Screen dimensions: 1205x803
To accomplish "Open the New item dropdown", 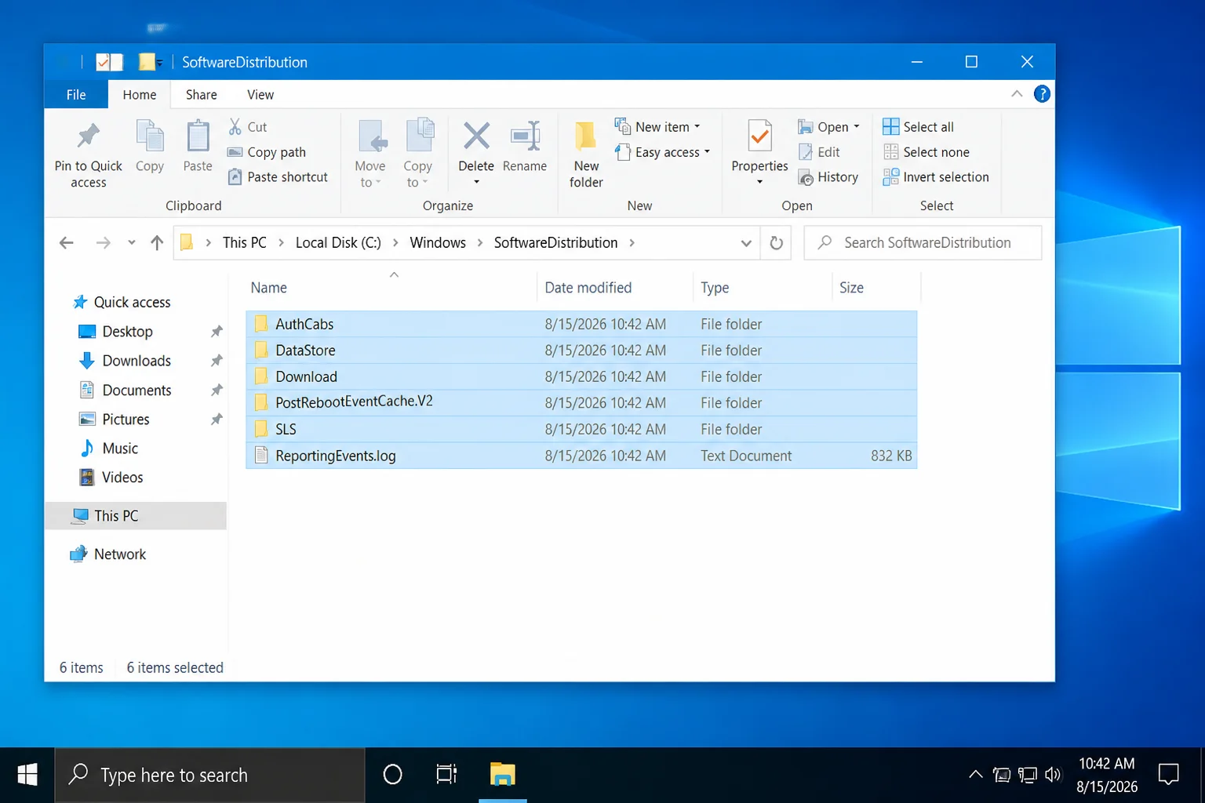I will 657,126.
